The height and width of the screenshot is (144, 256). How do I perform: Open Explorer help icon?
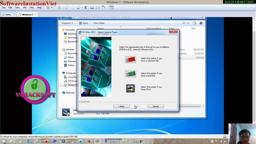[201, 23]
